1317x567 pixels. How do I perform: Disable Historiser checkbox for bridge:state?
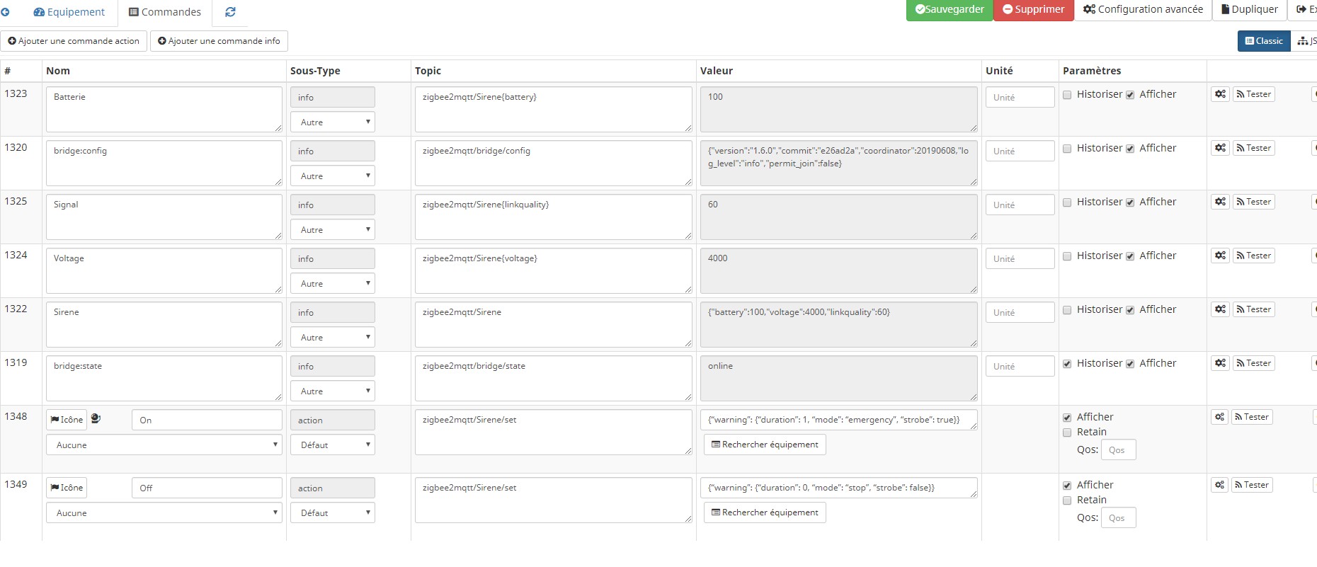pos(1067,364)
